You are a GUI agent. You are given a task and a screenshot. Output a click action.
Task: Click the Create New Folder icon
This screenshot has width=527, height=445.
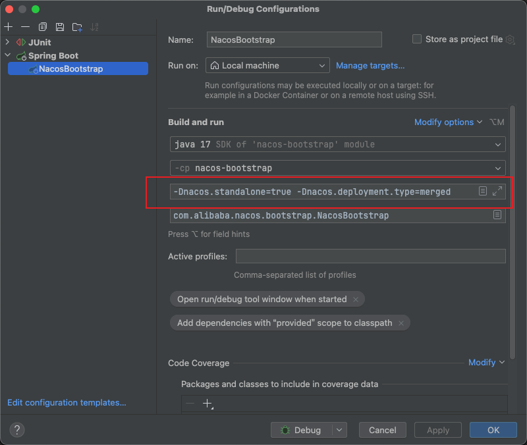[x=78, y=27]
